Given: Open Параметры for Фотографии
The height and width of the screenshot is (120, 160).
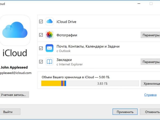Looking at the screenshot, I should tap(150, 35).
